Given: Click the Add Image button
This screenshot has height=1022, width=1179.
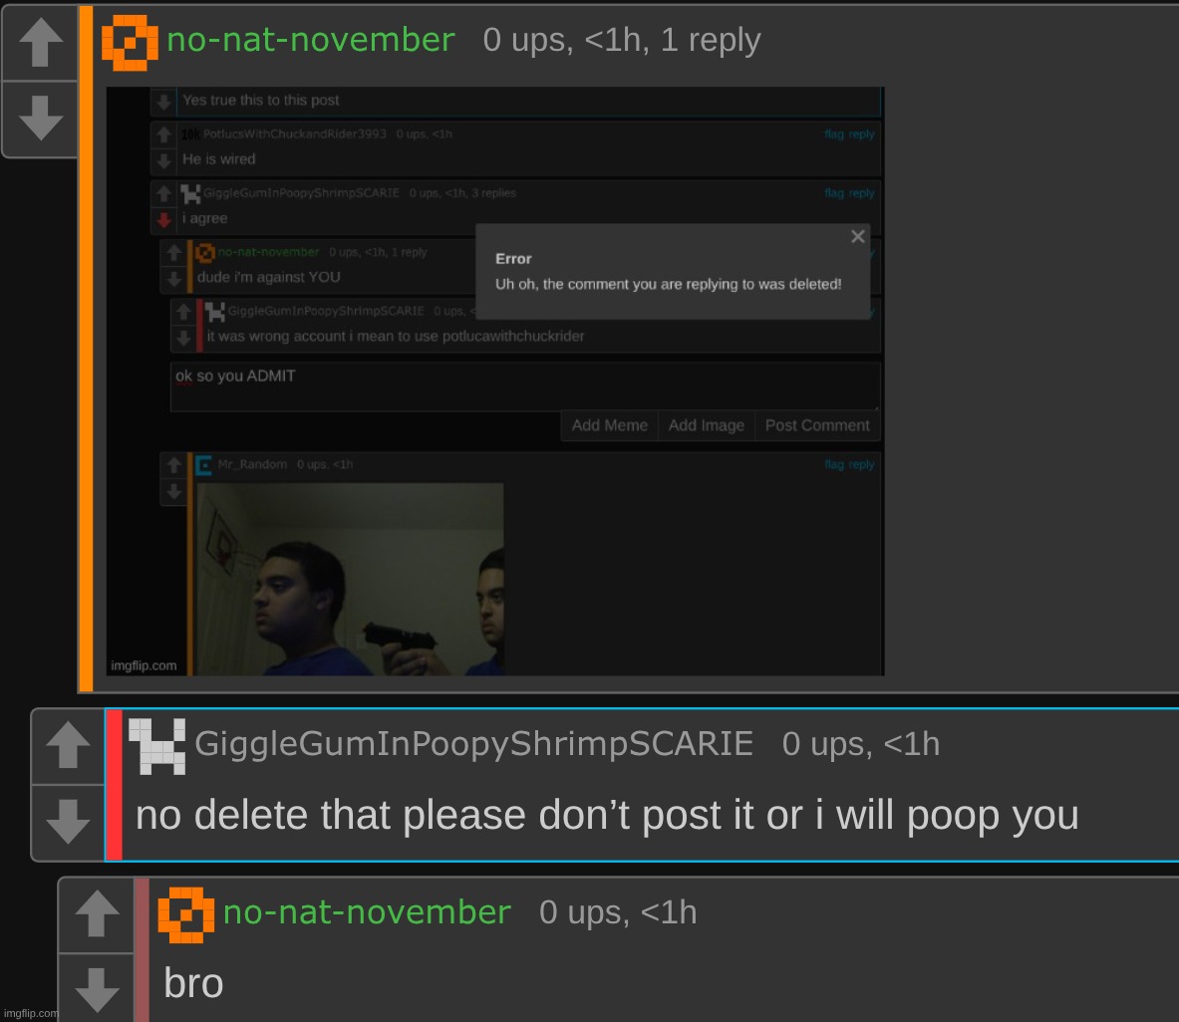Looking at the screenshot, I should pos(706,425).
